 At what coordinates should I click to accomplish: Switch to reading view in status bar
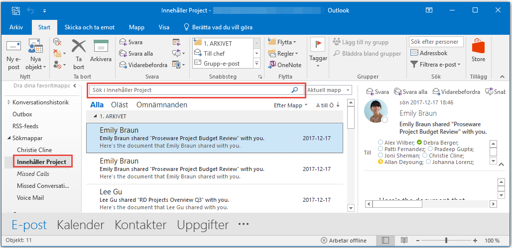click(404, 241)
